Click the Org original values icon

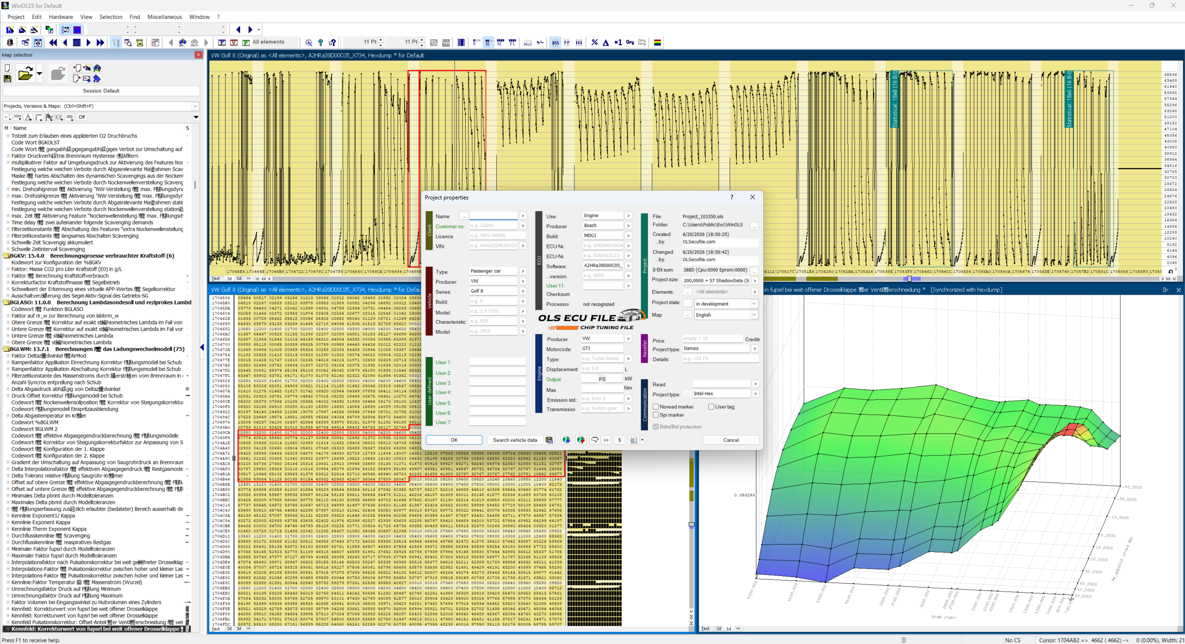click(630, 43)
